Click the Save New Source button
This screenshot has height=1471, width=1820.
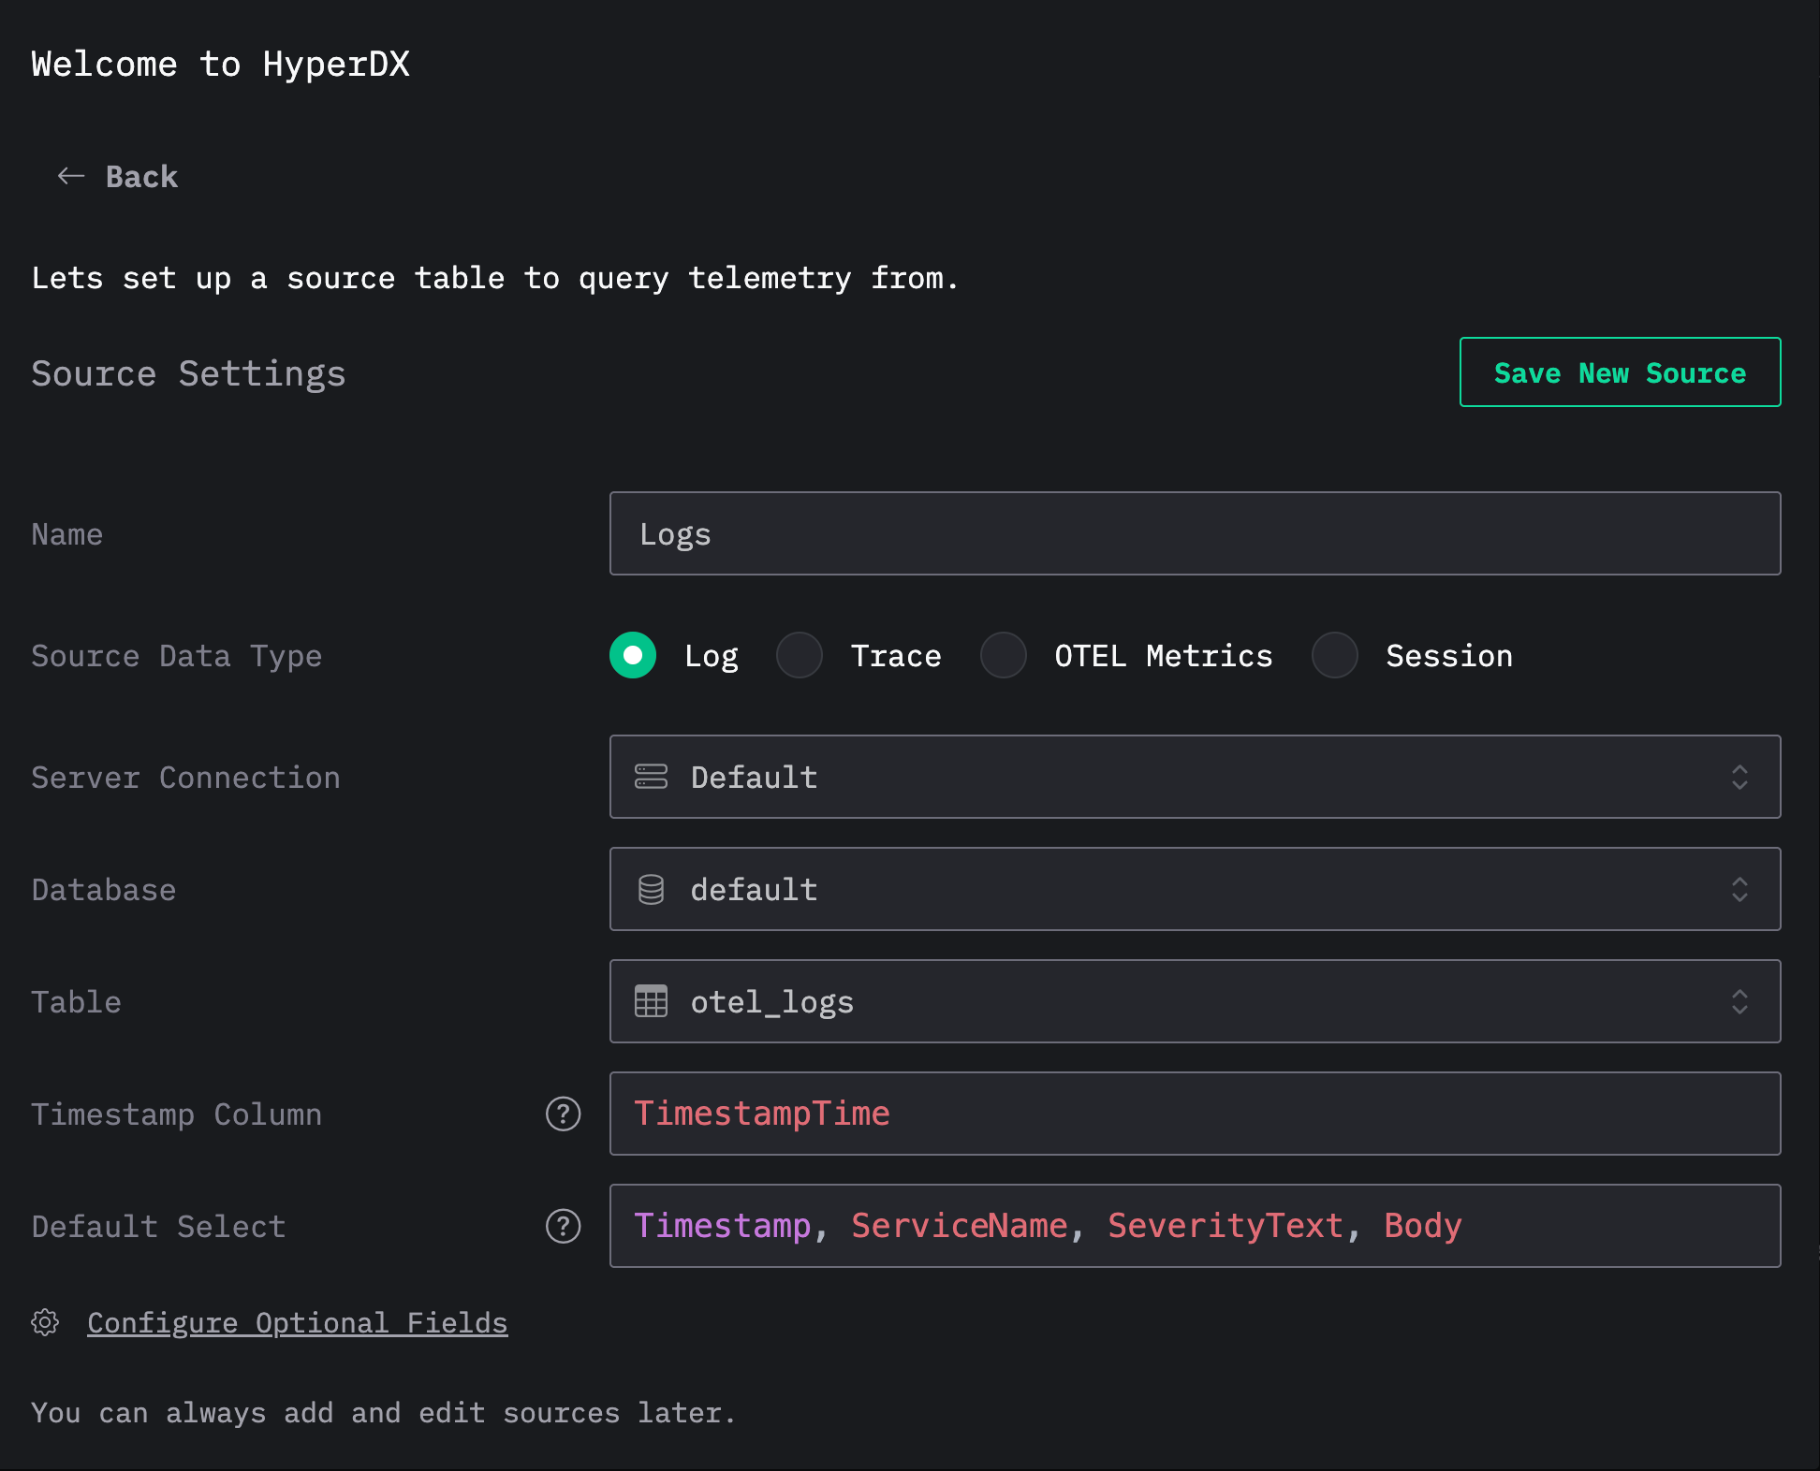[1619, 372]
